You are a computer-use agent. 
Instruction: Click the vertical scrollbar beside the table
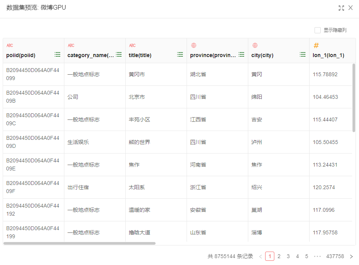pyautogui.click(x=354, y=98)
